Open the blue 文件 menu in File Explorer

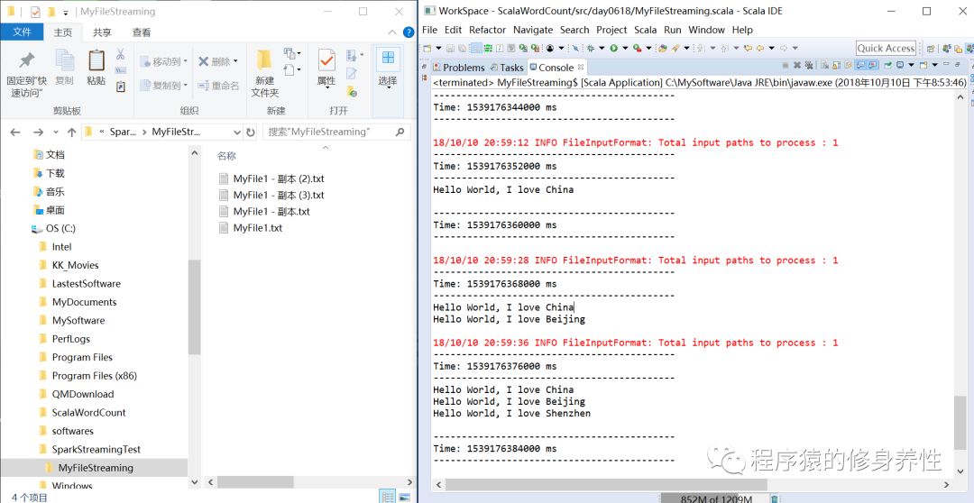tap(22, 32)
